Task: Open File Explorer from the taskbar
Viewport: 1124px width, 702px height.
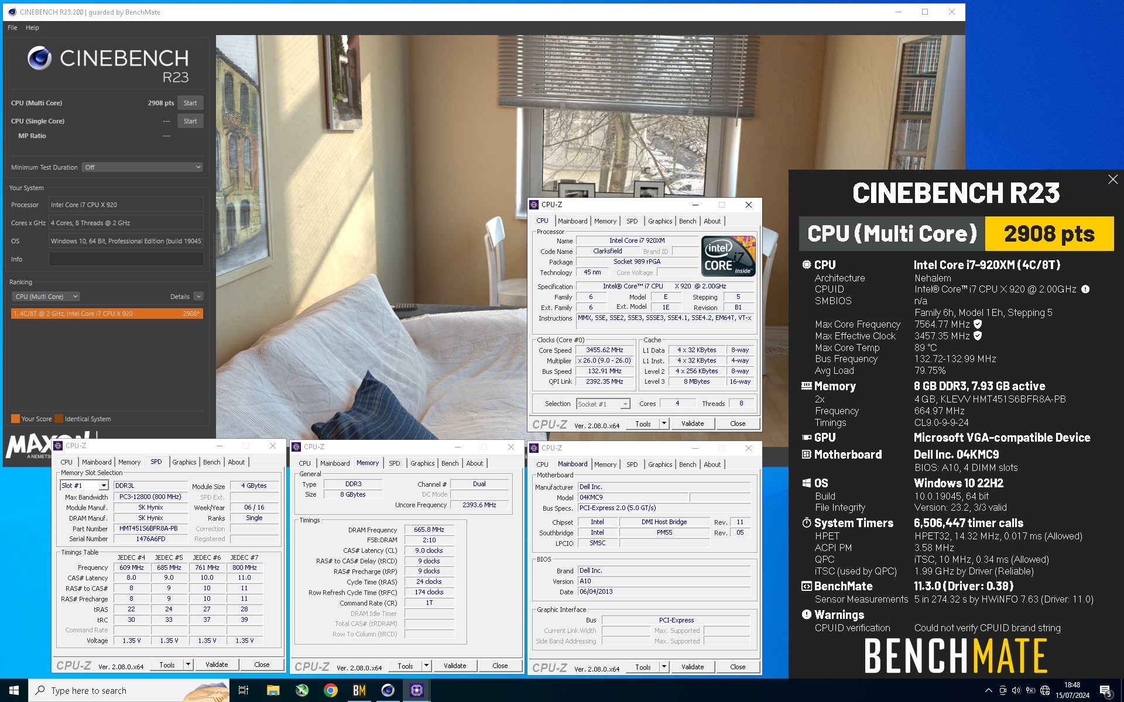Action: [273, 690]
